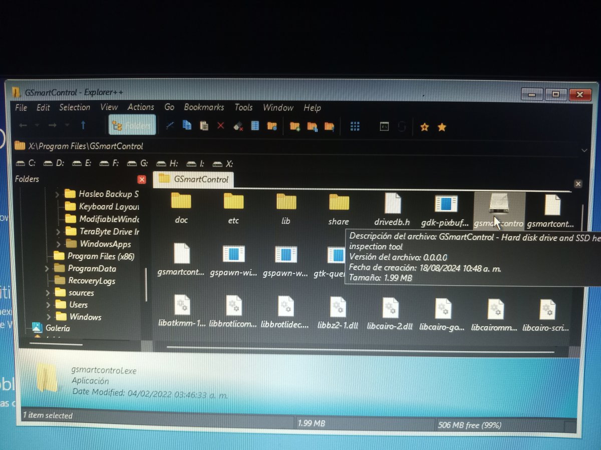Select the libatkmm DLL file
Screen dimensions: 601x450
[x=181, y=311]
